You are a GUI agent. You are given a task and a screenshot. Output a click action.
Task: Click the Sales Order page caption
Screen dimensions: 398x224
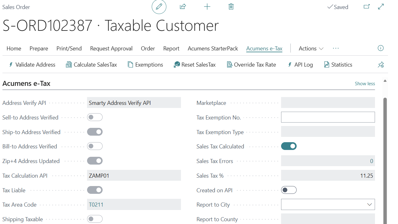[x=16, y=7]
